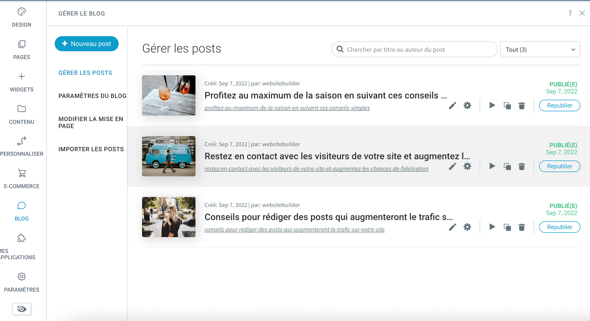590x321 pixels.
Task: Duplicate the 'Profitez au maximum' post
Action: [507, 106]
